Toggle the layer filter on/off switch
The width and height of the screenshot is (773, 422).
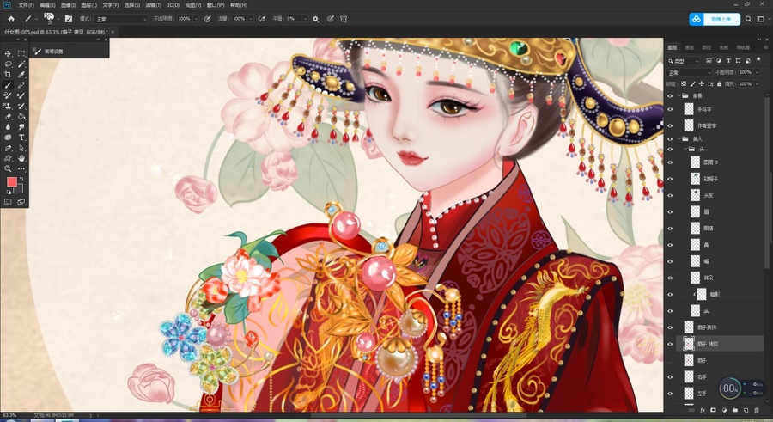[758, 61]
